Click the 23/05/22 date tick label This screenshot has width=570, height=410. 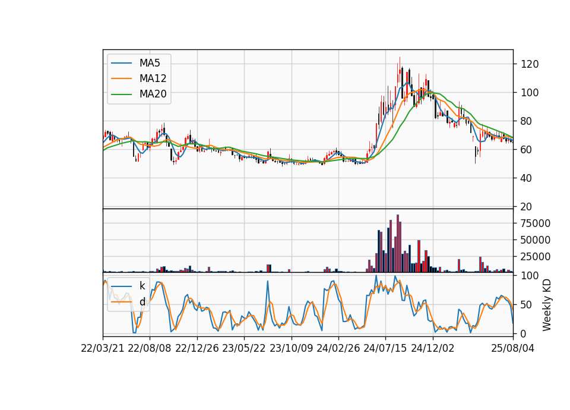[244, 349]
